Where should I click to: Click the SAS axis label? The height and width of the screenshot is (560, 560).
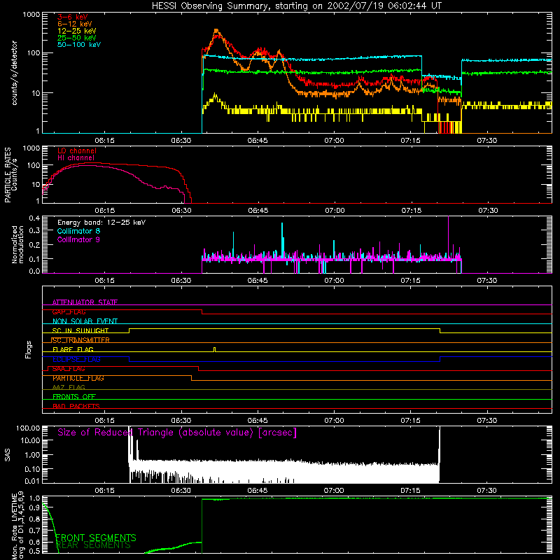tap(7, 456)
